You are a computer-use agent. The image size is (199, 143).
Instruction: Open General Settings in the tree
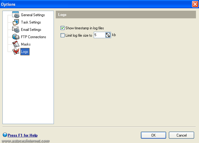point(33,15)
